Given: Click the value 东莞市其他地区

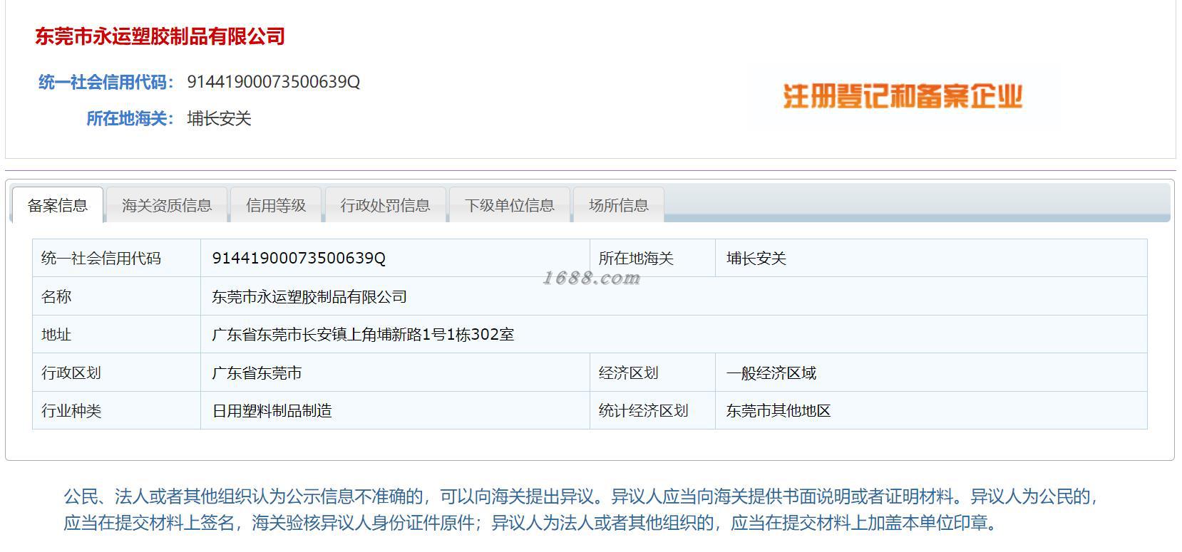Looking at the screenshot, I should coord(778,410).
